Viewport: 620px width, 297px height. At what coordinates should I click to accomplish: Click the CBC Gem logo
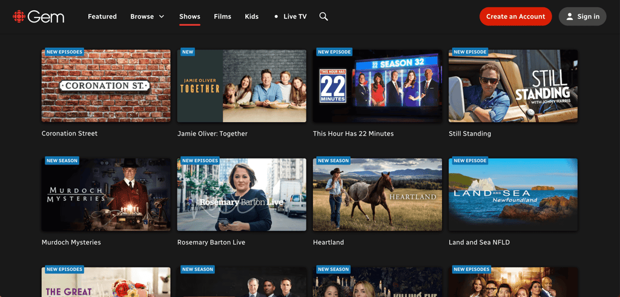[38, 16]
